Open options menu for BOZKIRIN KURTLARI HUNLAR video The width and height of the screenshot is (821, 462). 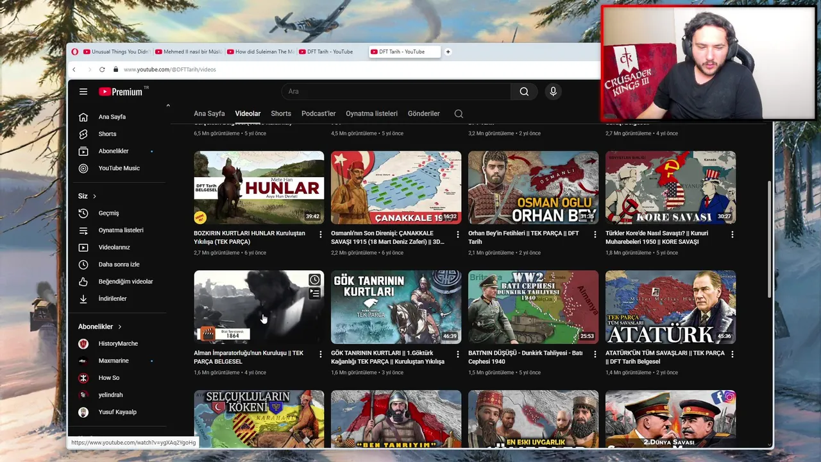tap(321, 235)
